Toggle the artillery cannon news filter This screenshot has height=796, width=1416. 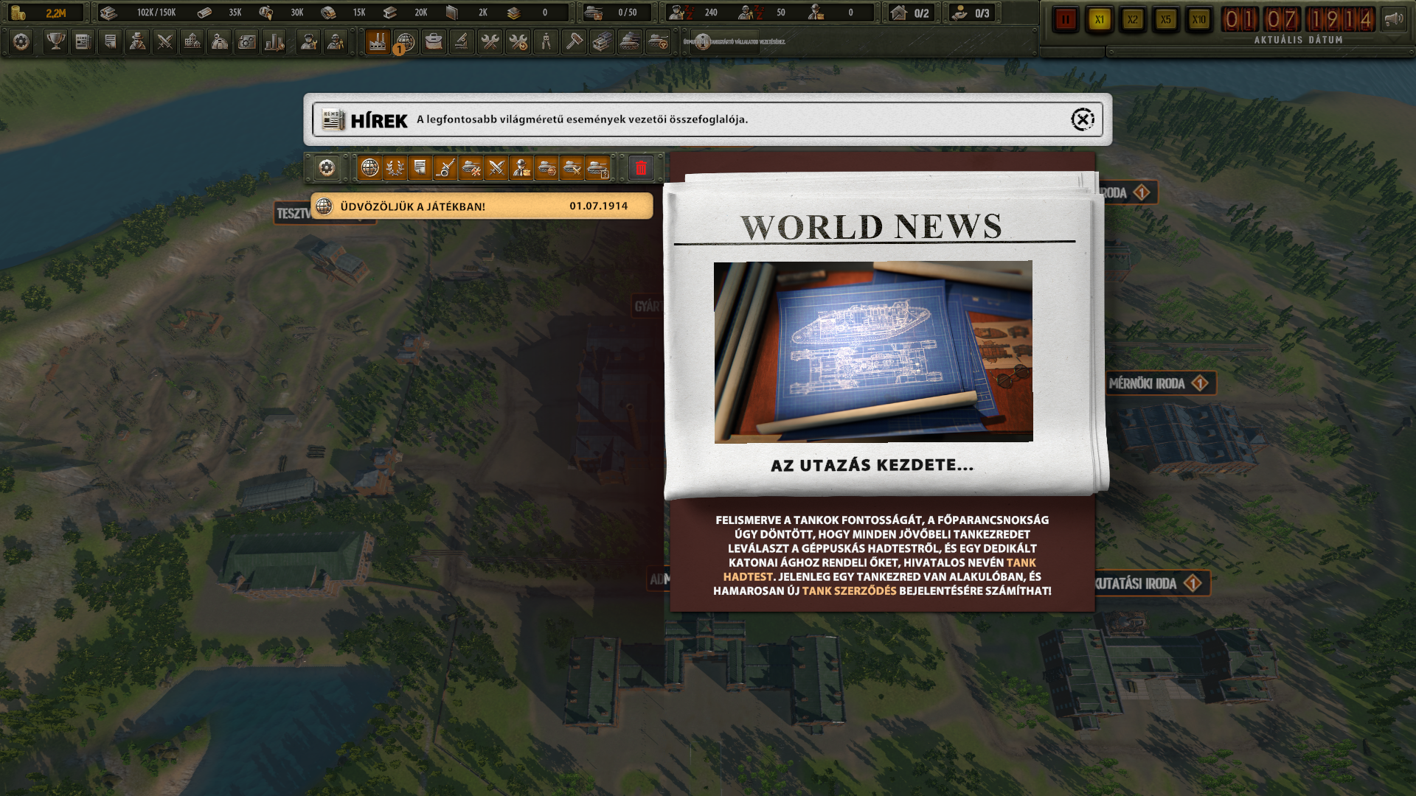(x=445, y=168)
